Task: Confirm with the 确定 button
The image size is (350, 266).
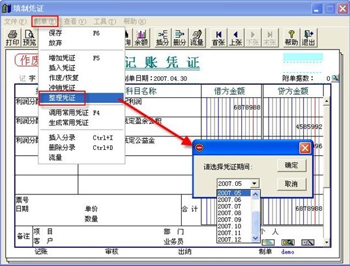Action: tap(291, 166)
